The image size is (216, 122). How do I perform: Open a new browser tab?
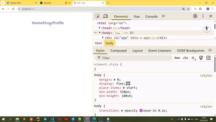coord(108,3)
